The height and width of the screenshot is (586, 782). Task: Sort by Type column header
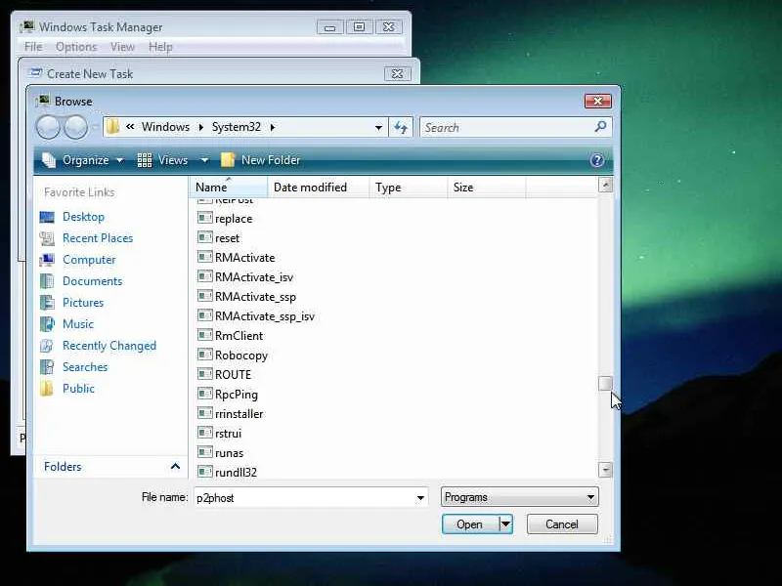[408, 188]
